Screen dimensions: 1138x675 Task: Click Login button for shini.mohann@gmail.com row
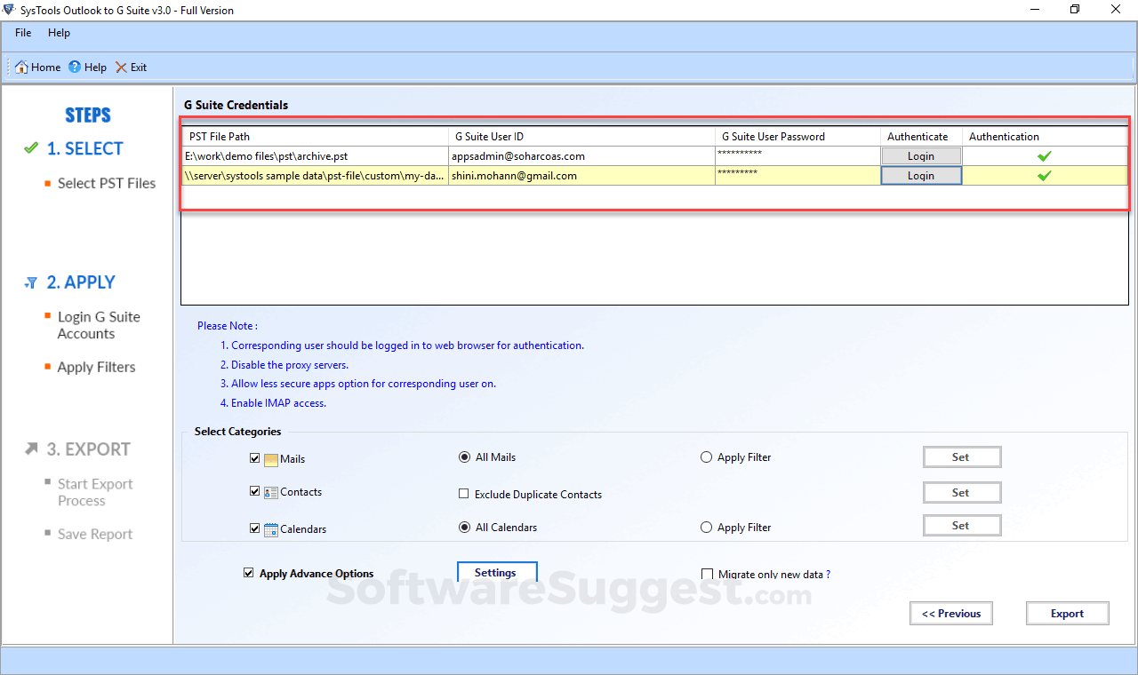(921, 176)
